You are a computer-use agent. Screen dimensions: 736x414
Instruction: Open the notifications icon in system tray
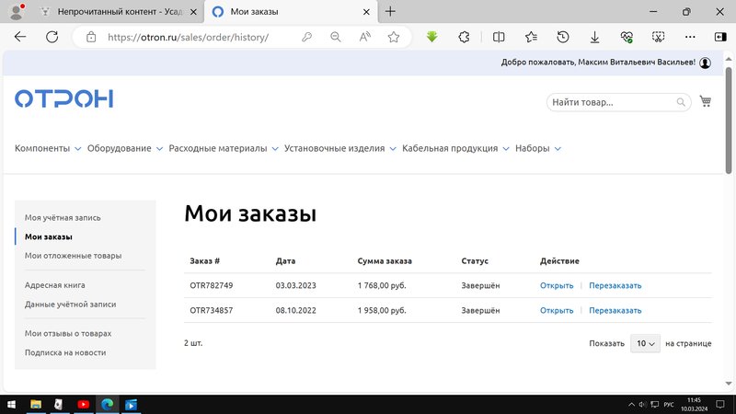pyautogui.click(x=720, y=404)
